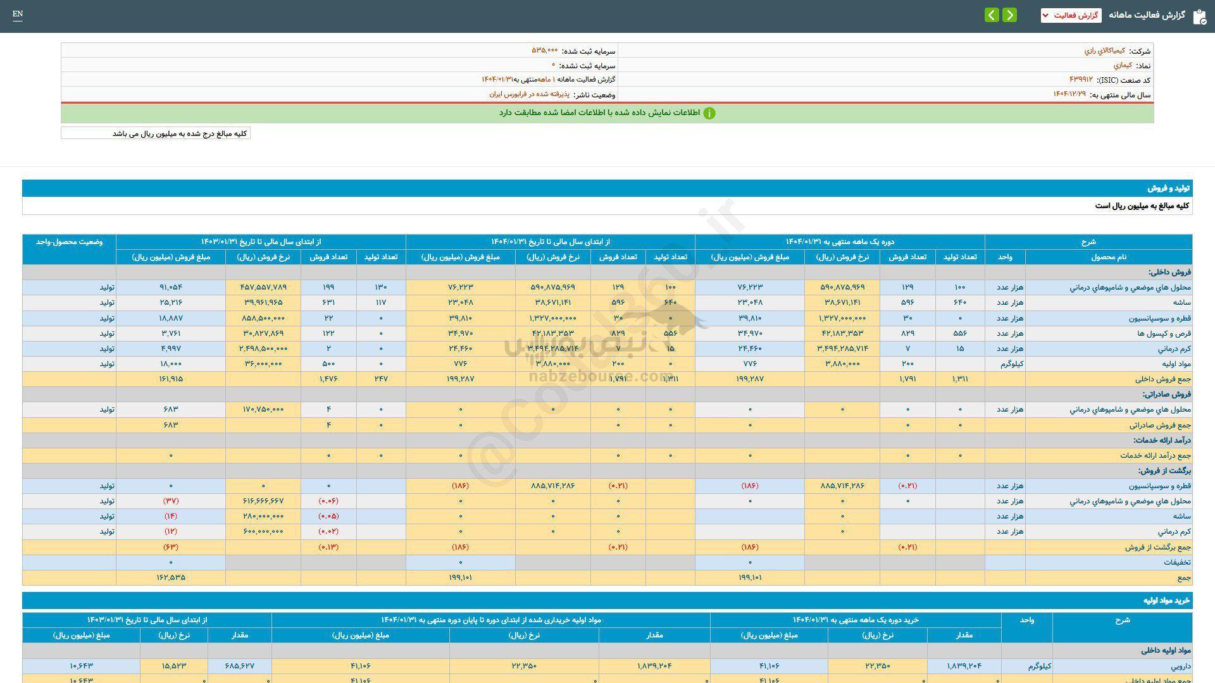Viewport: 1215px width, 683px height.
Task: Click the symbol link کیمازی
Action: [1123, 65]
